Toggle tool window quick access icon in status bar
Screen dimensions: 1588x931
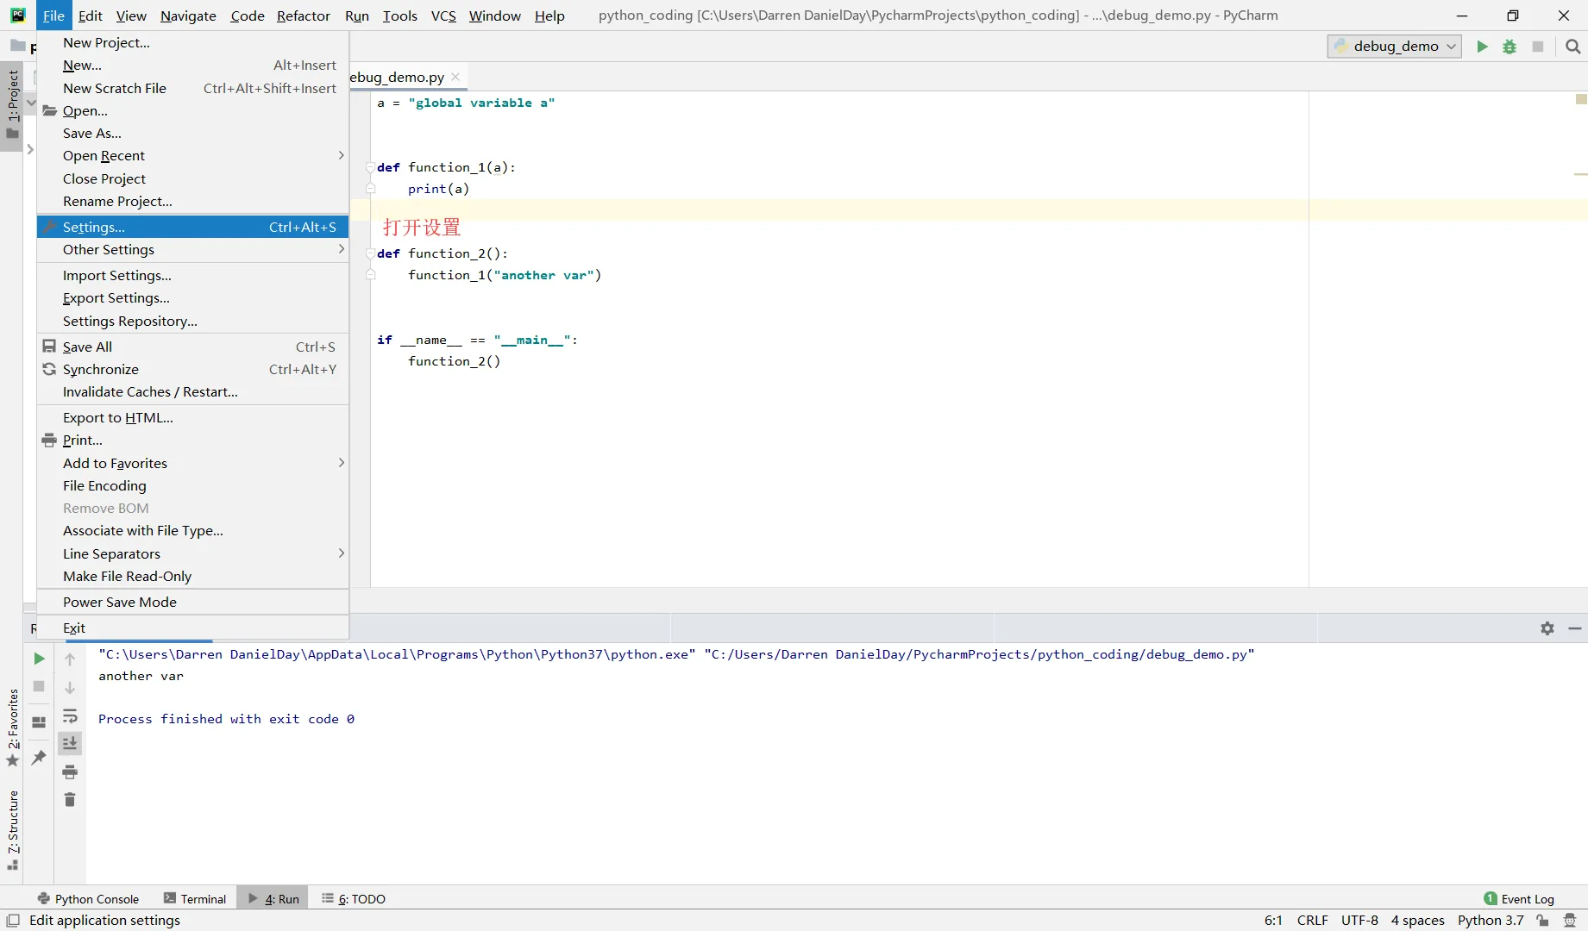point(13,920)
